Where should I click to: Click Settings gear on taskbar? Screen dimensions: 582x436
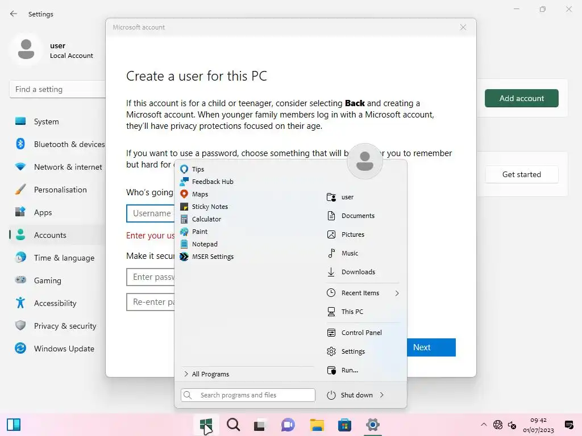pyautogui.click(x=373, y=425)
